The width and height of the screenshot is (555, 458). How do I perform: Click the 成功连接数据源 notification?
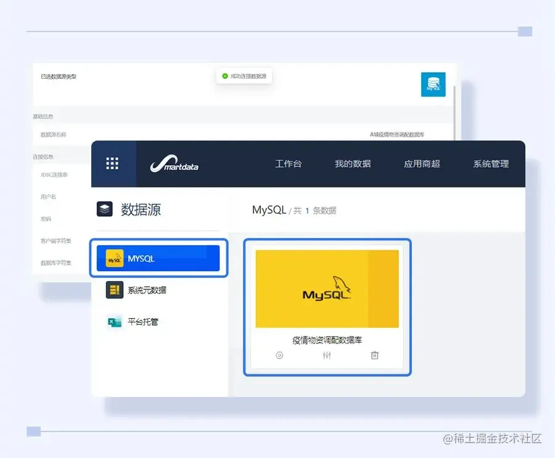(x=244, y=76)
